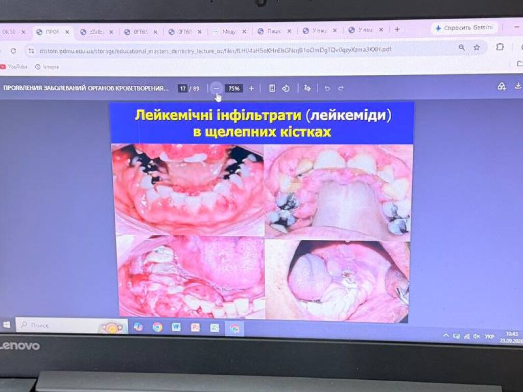Click the Windows search box Поиск
The image size is (523, 392).
72,325
